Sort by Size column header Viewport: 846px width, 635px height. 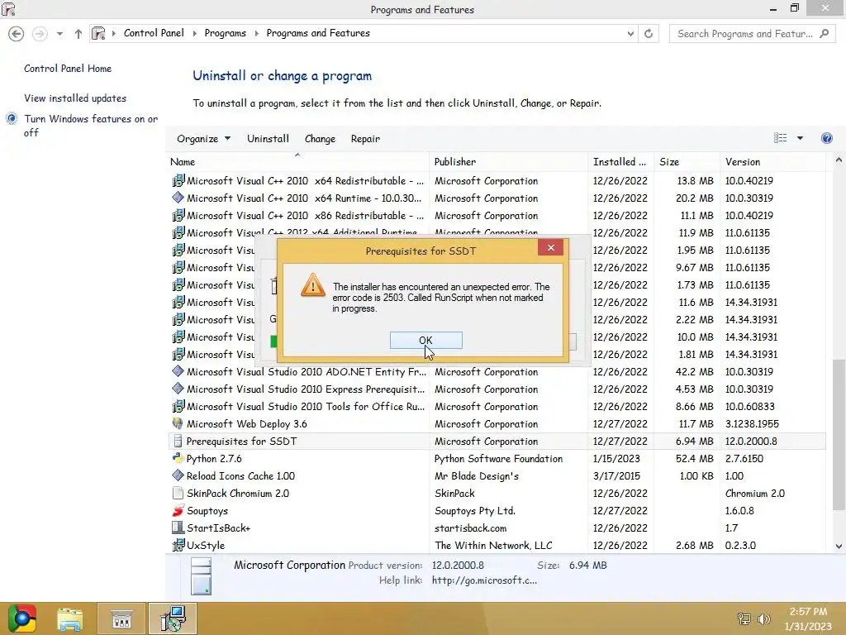coord(687,161)
